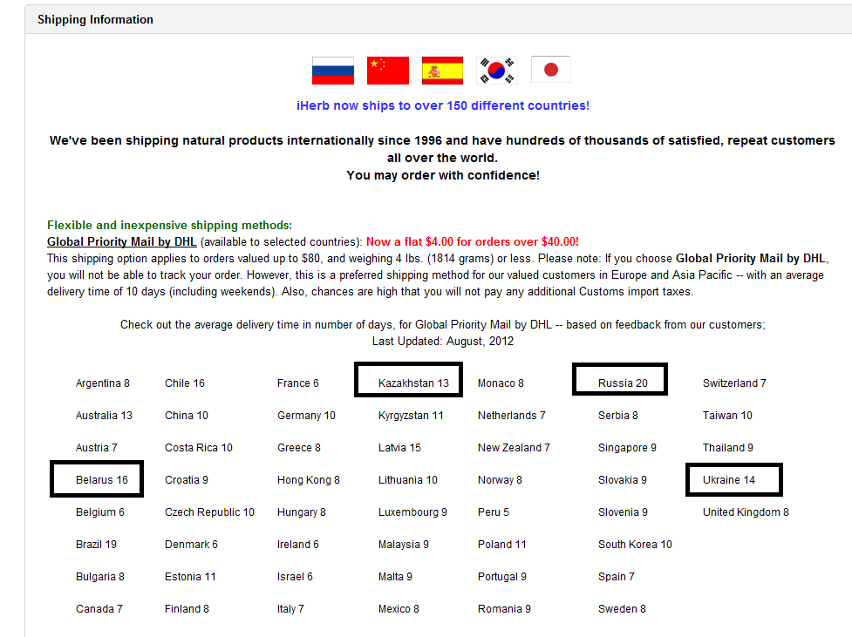Click 'Romania 9' entry
The width and height of the screenshot is (852, 637).
[x=504, y=609]
